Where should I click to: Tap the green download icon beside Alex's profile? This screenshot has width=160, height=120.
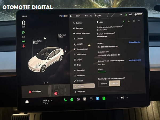(124, 22)
